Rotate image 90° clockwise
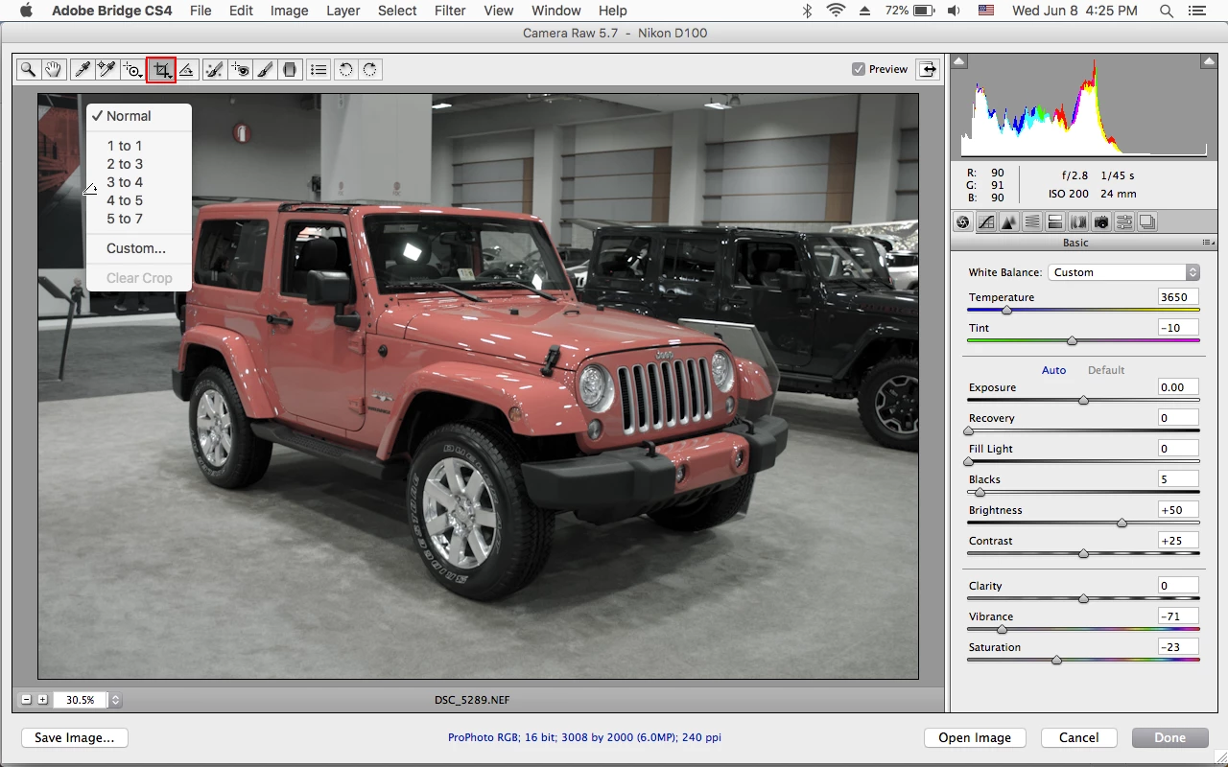Image resolution: width=1228 pixels, height=767 pixels. coord(369,69)
